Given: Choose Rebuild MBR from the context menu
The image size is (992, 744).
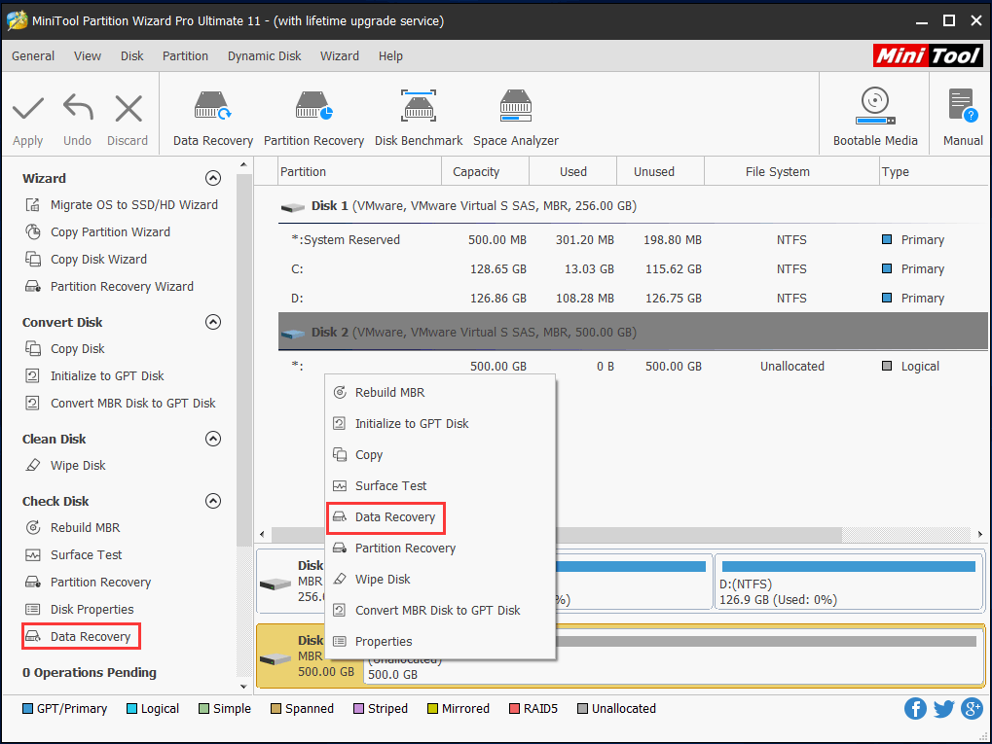Looking at the screenshot, I should [x=441, y=393].
